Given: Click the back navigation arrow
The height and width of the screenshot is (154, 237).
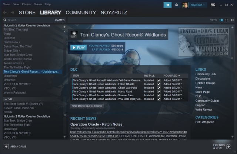Looking at the screenshot, I should coord(5,13).
